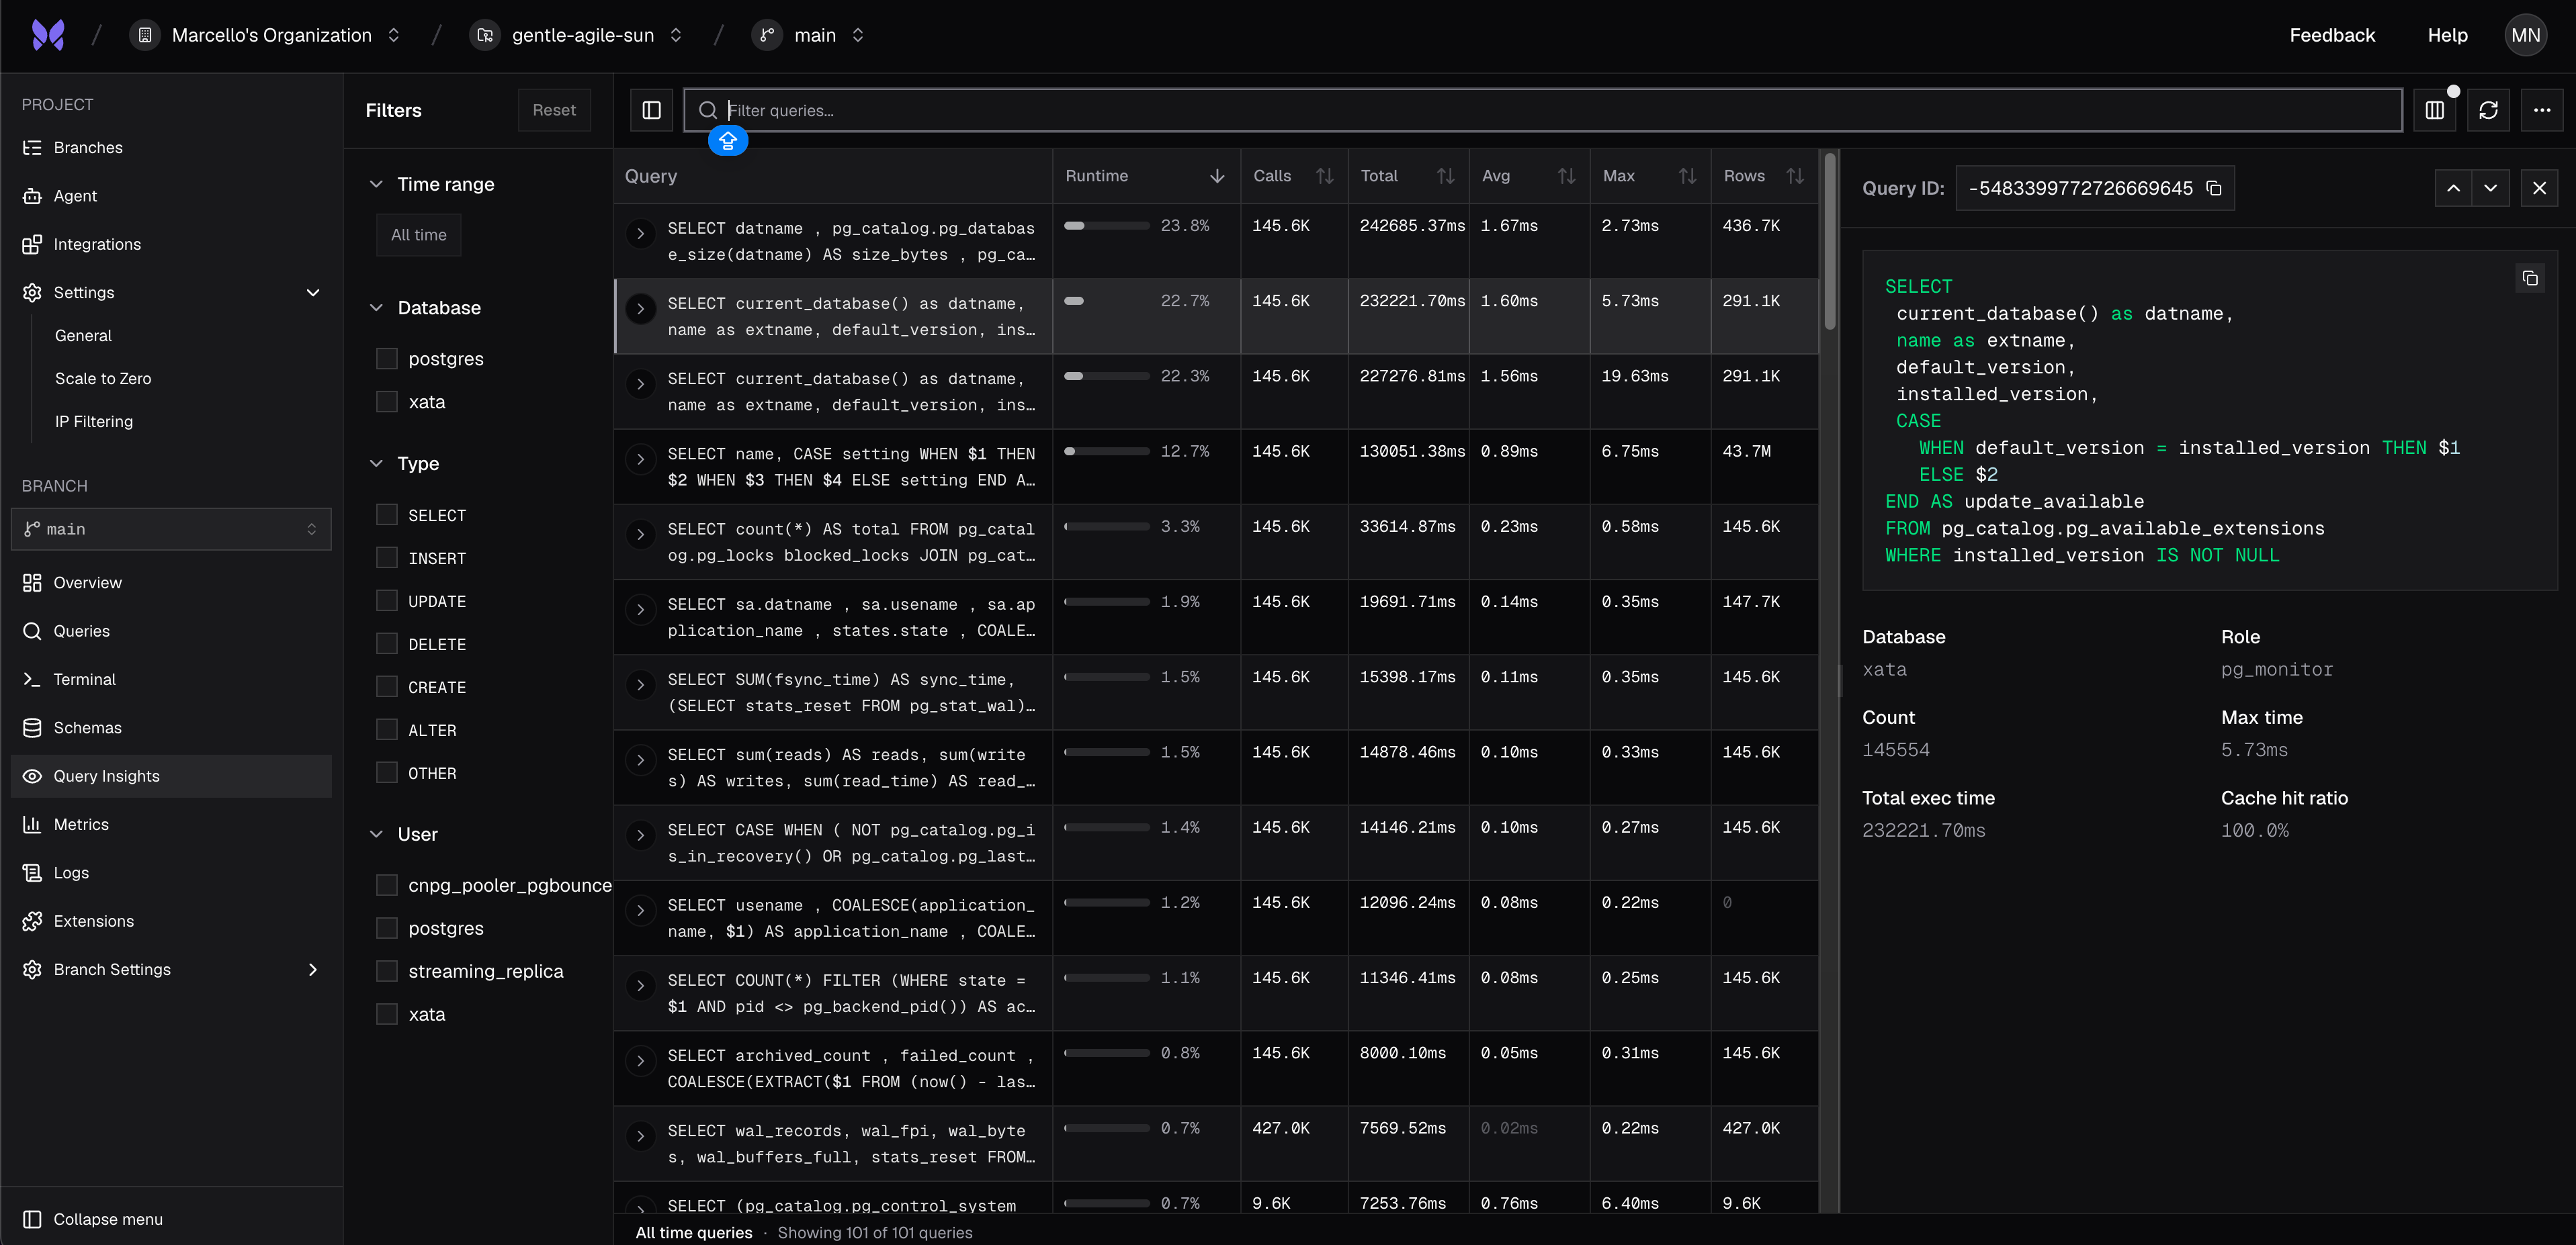Collapse the Time range filter section
2576x1245 pixels.
tap(376, 184)
